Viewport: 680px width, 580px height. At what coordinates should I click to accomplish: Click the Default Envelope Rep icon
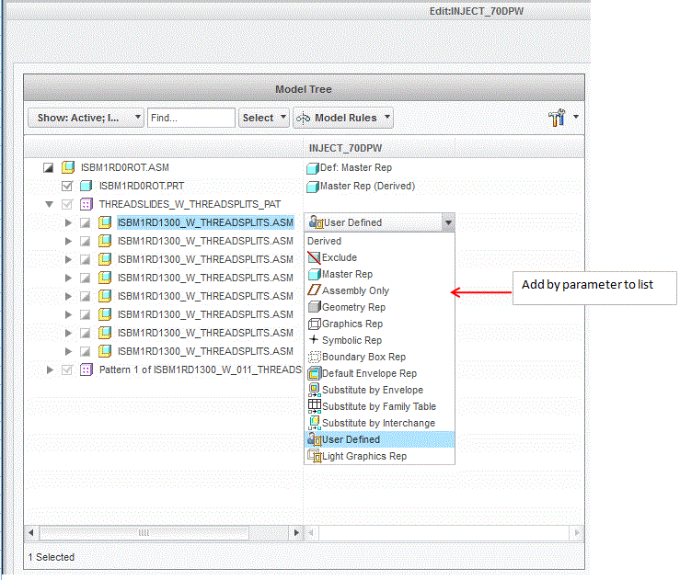tap(314, 373)
